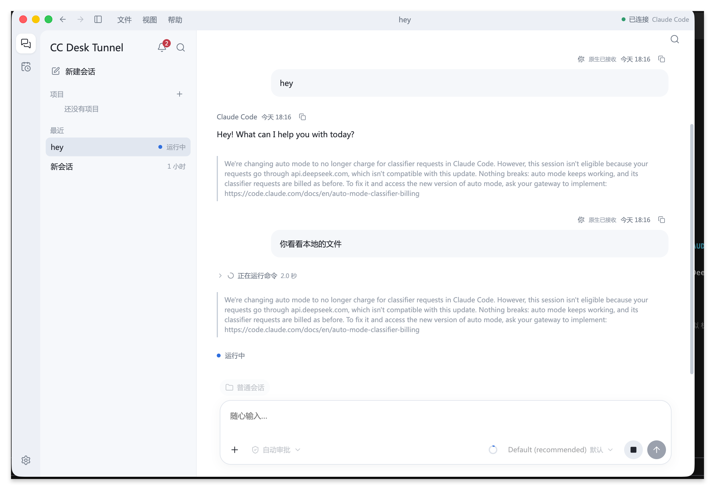
Task: Open the 自动审批 approval mode dropdown
Action: [276, 450]
